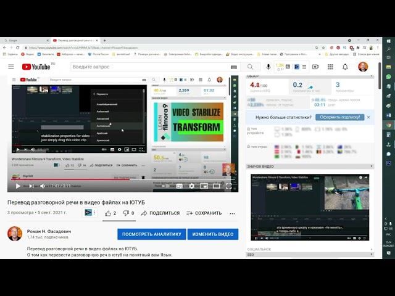Click the blue TubeBuddy icon in header
Viewport: 395px width, 296px height.
297,67
